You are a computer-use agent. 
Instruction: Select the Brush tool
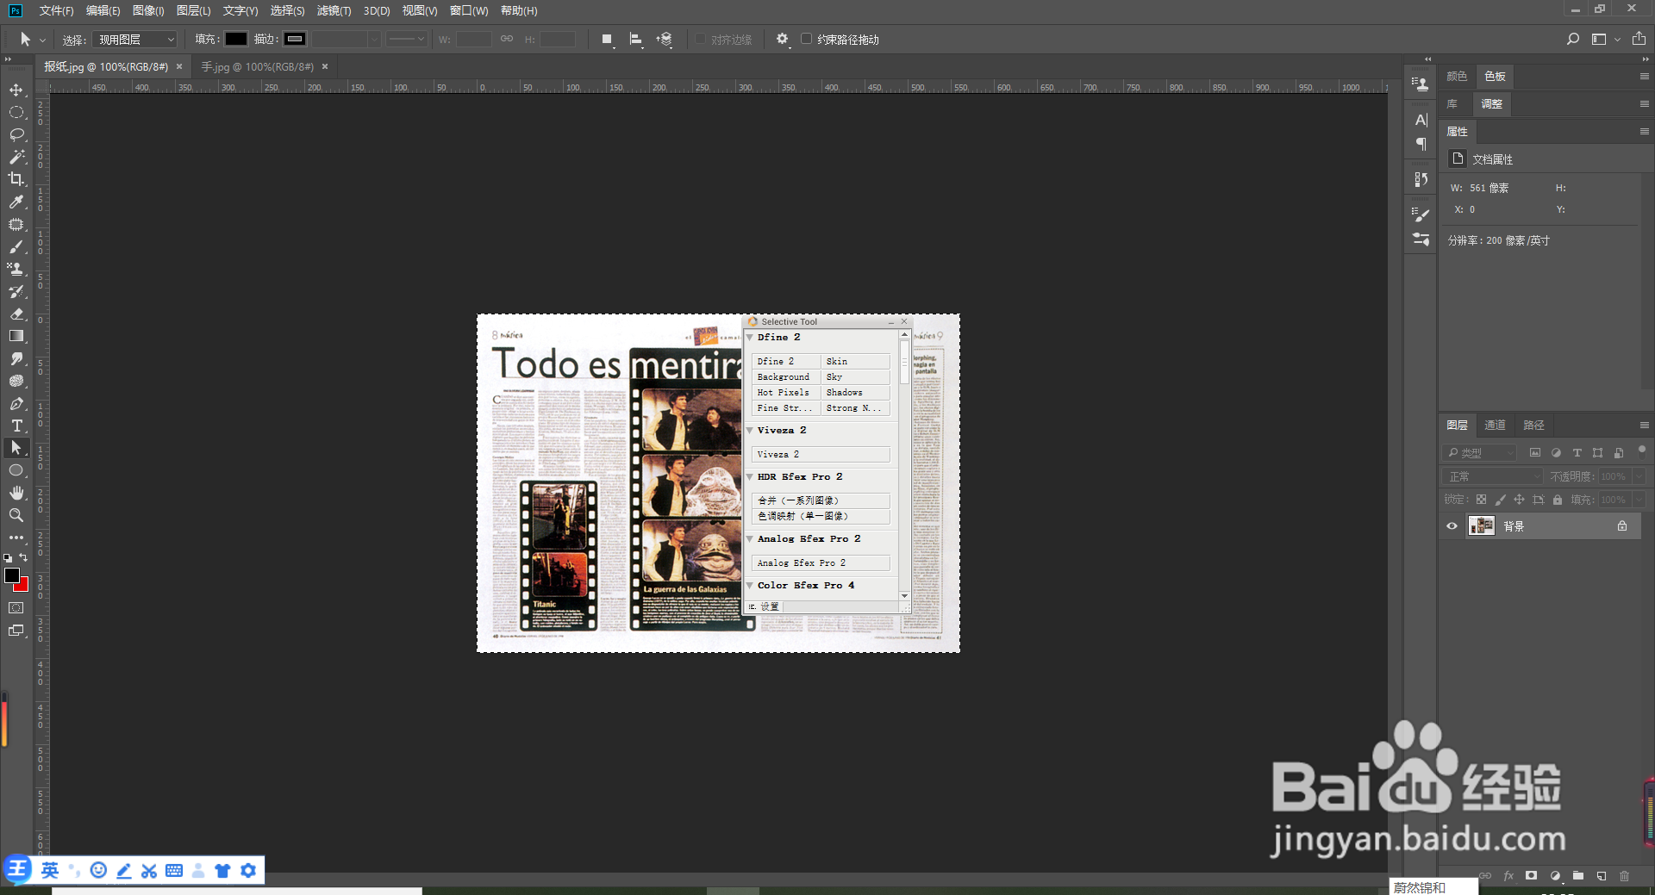[x=16, y=246]
